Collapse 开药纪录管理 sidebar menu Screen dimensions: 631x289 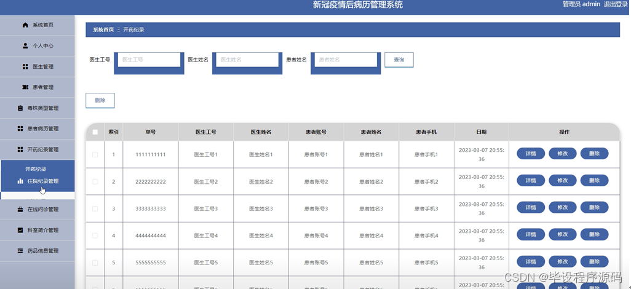coord(38,150)
